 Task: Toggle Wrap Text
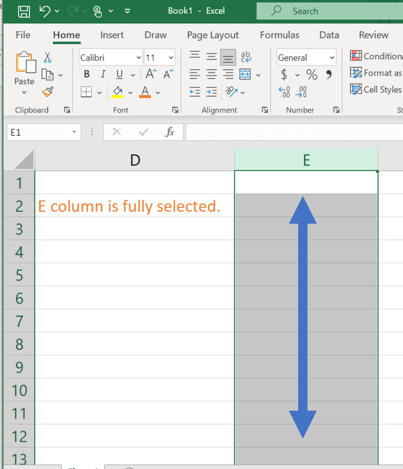tap(246, 56)
